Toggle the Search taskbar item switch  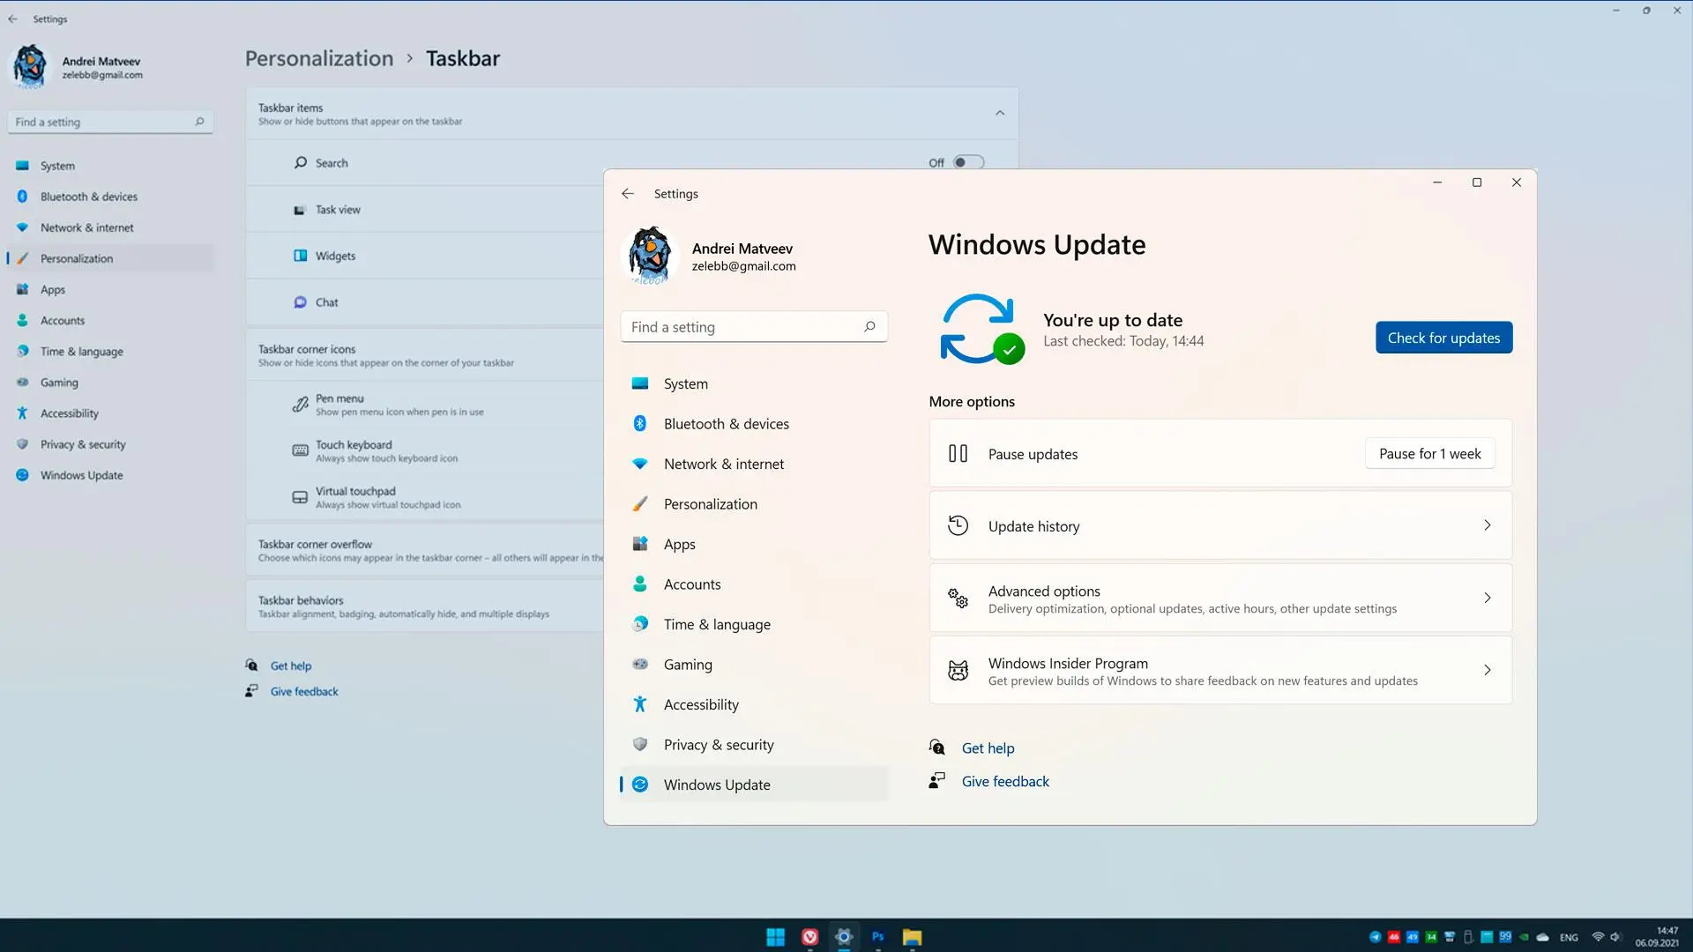pos(968,162)
